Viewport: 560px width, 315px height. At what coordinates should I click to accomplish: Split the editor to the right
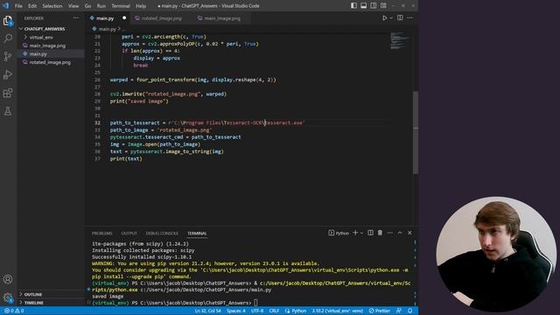(400, 17)
